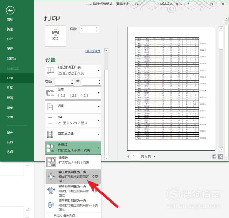
Task: Increase the end page number stepper
Action: [x=99, y=81]
